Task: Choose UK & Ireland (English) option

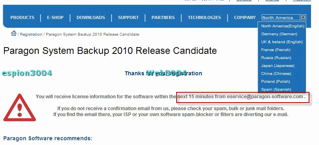Action: pyautogui.click(x=282, y=42)
